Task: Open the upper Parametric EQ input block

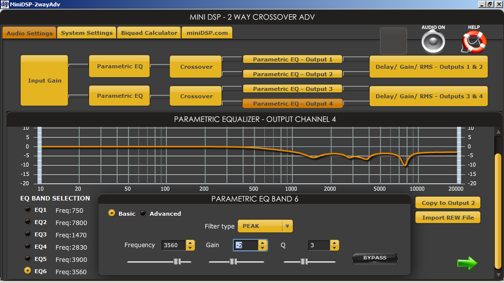Action: pyautogui.click(x=120, y=66)
